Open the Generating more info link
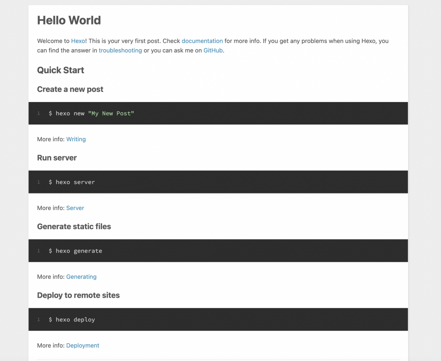 81,277
